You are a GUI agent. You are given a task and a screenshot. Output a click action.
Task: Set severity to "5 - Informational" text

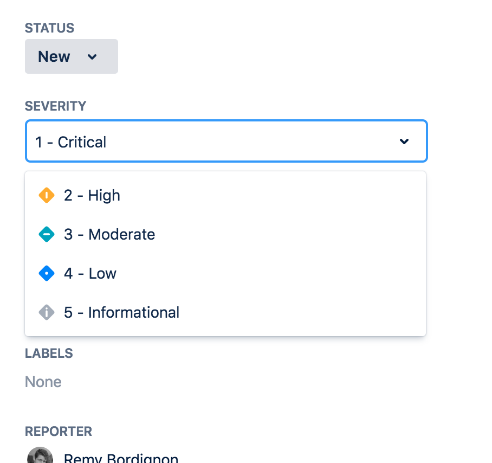pyautogui.click(x=121, y=312)
